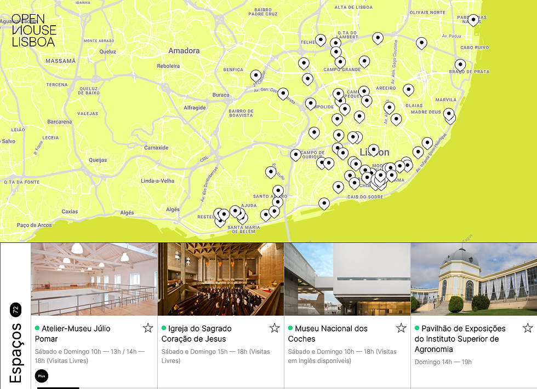Viewport: 537px width, 389px height.
Task: Click the Linda-a-Velha map label
Action: pos(158,181)
